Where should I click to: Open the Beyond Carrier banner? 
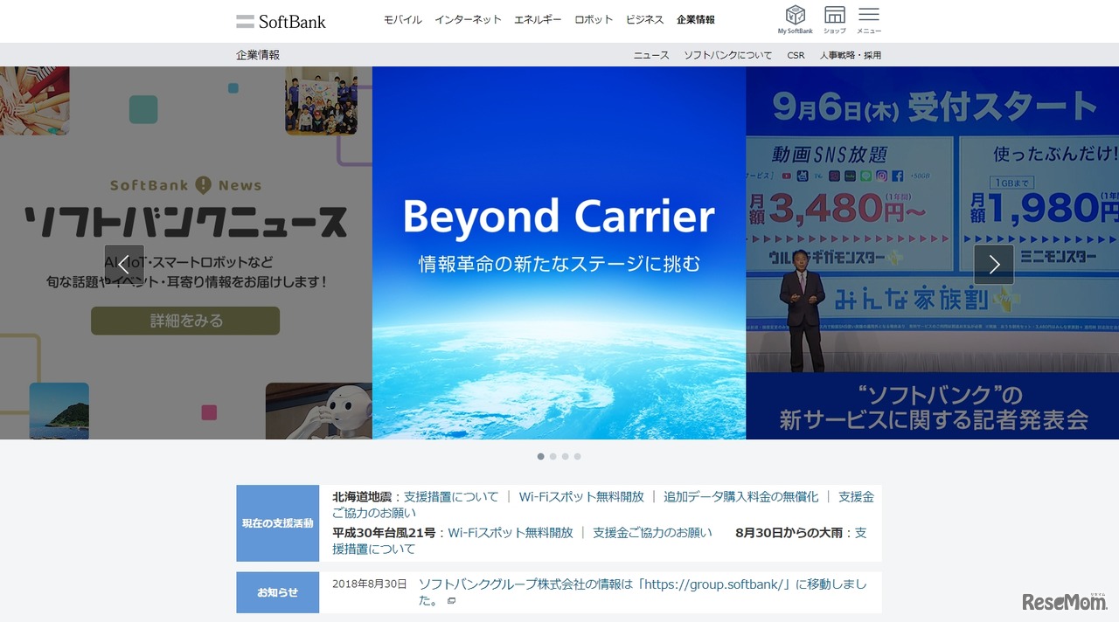pyautogui.click(x=559, y=253)
